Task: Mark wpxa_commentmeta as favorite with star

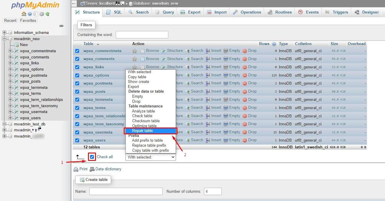Action: click(135, 51)
